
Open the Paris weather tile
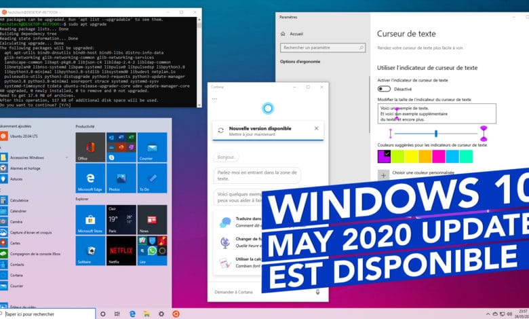(x=121, y=219)
